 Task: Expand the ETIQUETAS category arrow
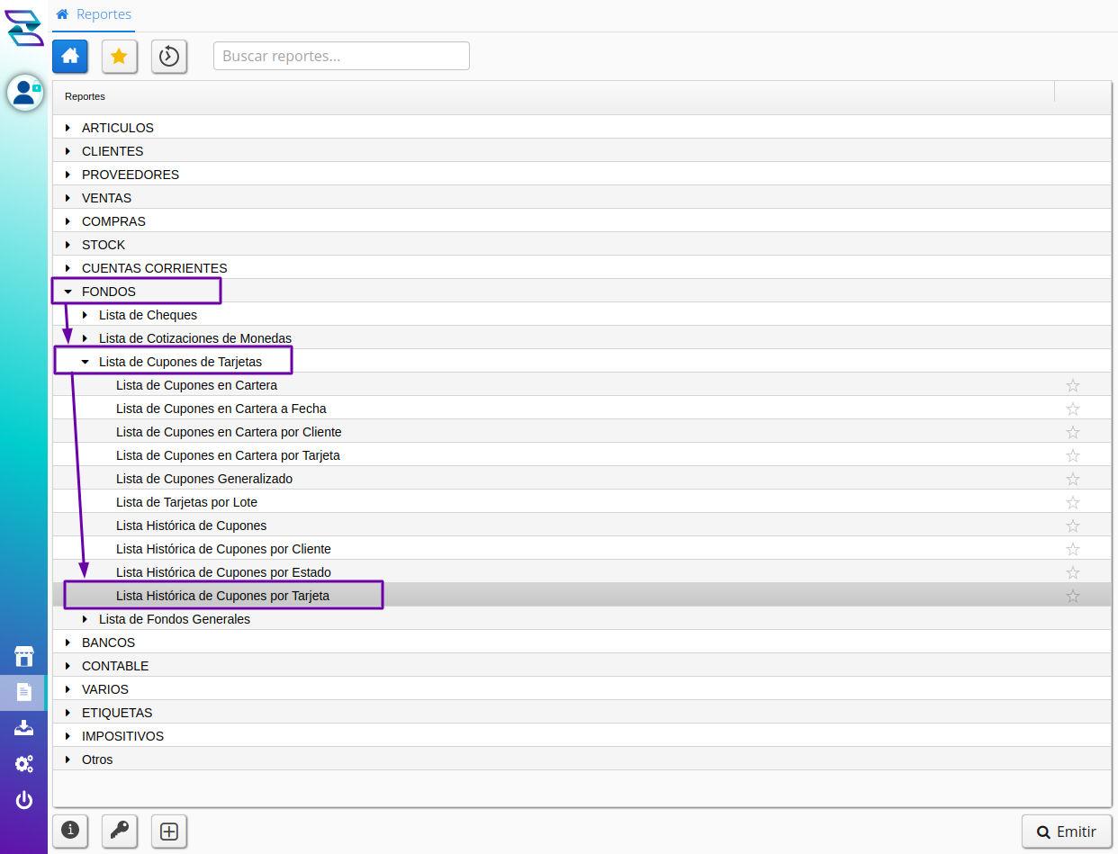click(x=68, y=713)
